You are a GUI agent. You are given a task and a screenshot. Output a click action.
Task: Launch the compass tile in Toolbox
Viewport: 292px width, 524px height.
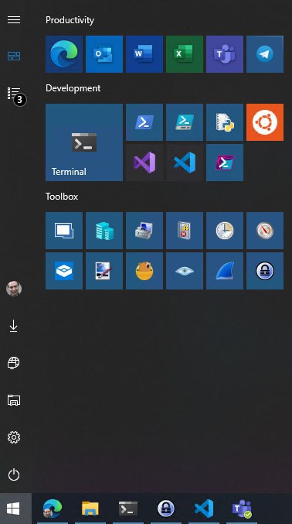pos(265,231)
